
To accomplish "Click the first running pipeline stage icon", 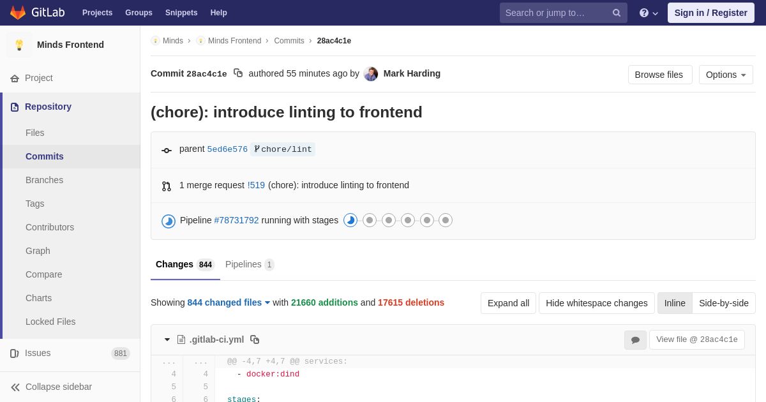I will pyautogui.click(x=350, y=220).
